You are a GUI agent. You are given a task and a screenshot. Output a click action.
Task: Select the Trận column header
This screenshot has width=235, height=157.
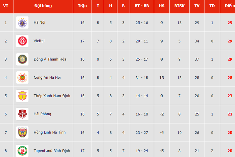tap(82, 6)
